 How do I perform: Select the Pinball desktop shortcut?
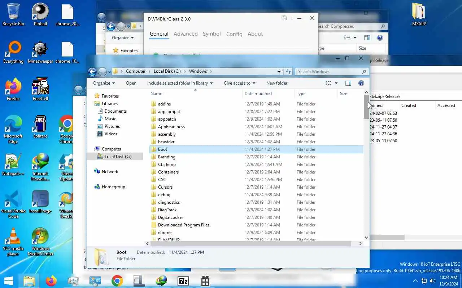click(40, 15)
